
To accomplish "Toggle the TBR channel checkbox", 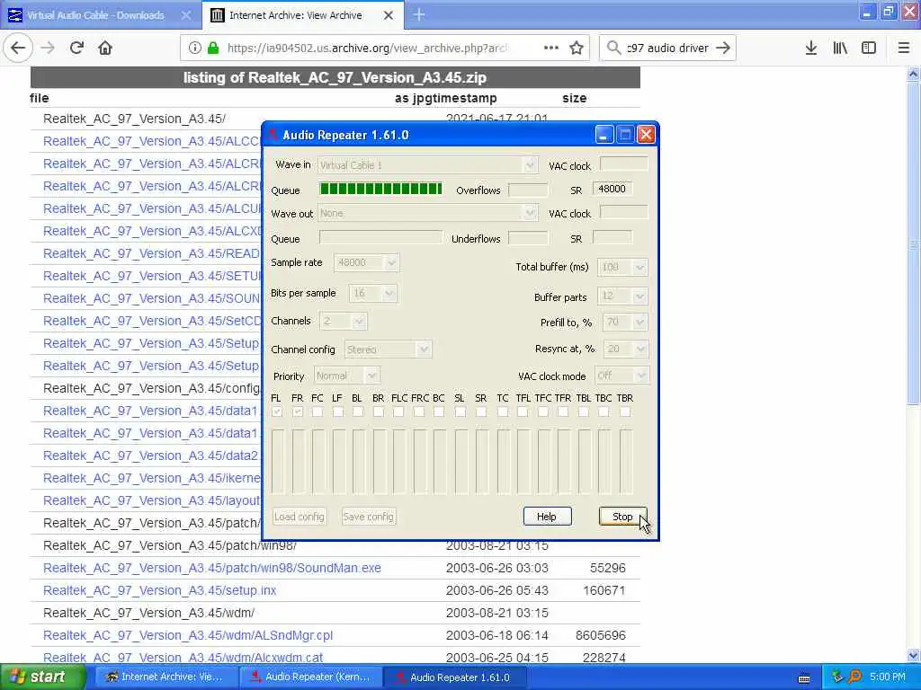I will tap(625, 411).
